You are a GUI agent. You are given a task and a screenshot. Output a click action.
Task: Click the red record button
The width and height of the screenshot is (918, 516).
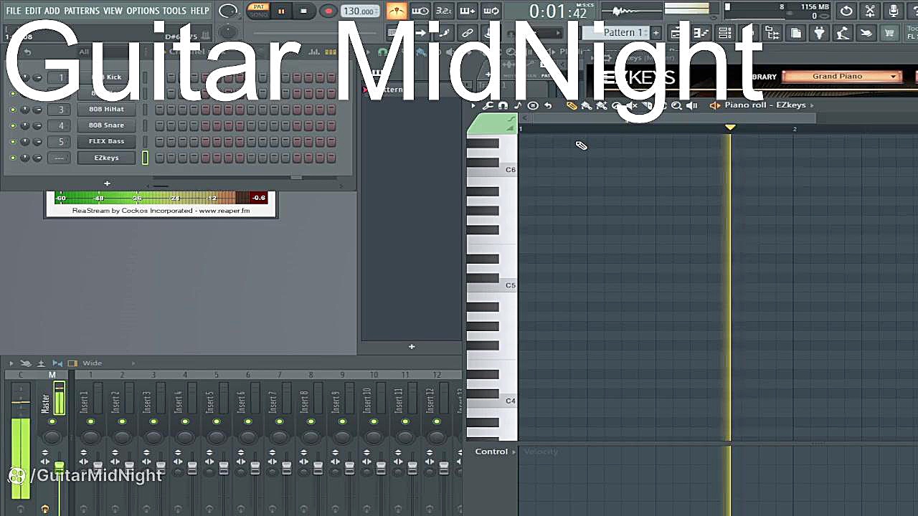[328, 11]
